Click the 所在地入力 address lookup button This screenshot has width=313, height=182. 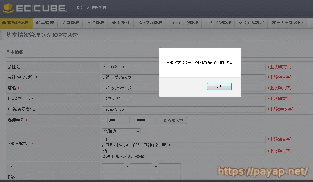[x=174, y=120]
